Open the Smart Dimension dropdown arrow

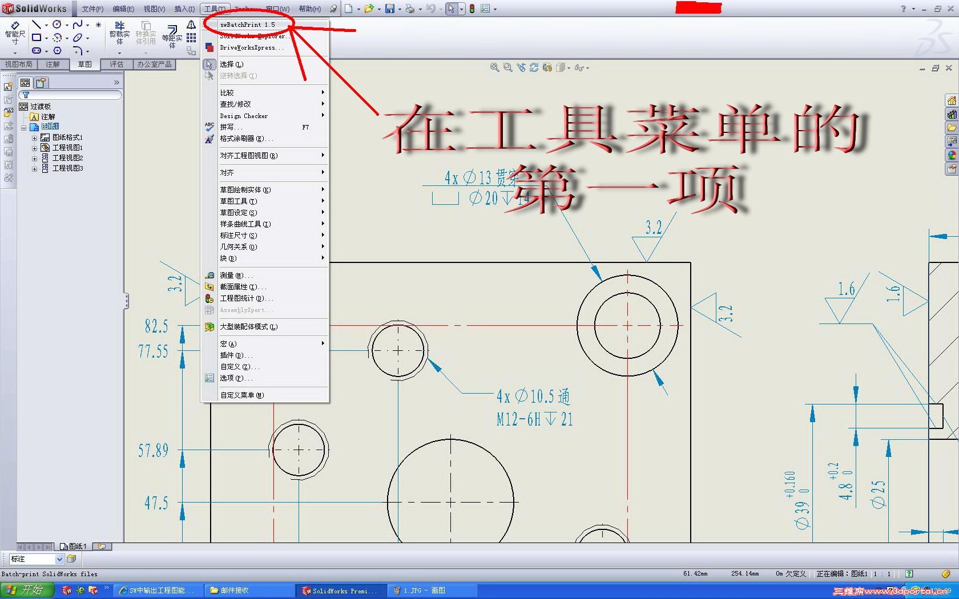(15, 52)
